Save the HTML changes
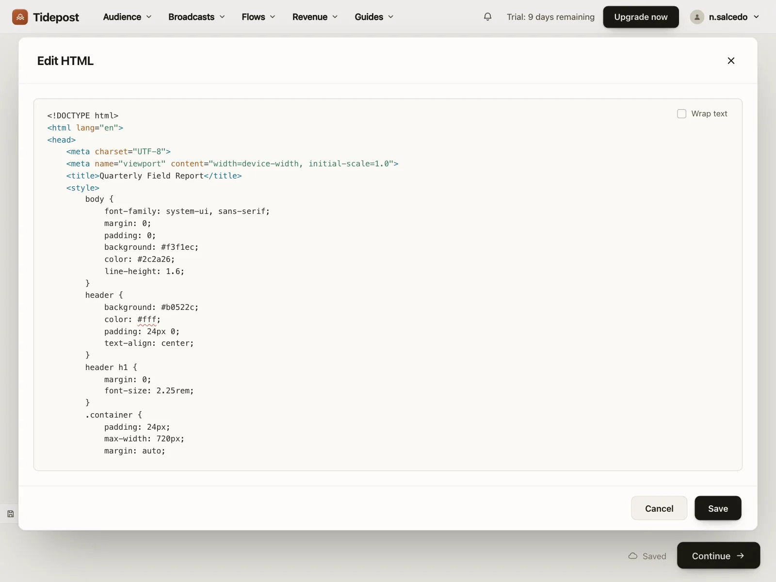This screenshot has width=776, height=582. pos(718,508)
